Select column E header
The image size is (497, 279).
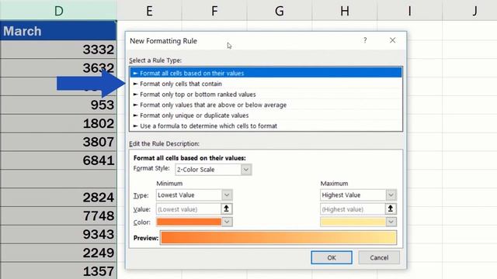coord(149,11)
